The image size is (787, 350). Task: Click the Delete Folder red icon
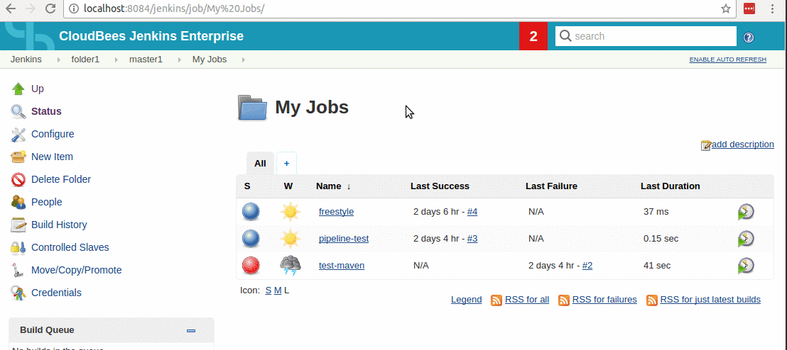click(x=18, y=179)
